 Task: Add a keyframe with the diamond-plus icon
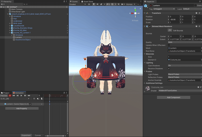click(x=38, y=99)
